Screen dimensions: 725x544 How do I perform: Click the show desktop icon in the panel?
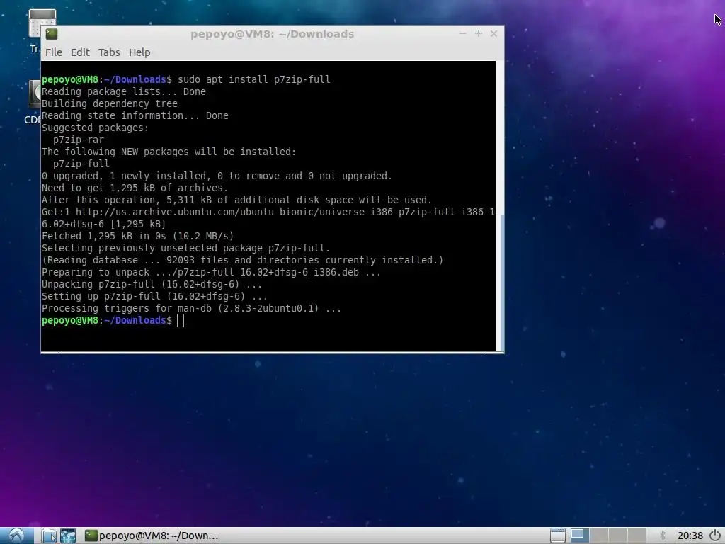pos(558,535)
